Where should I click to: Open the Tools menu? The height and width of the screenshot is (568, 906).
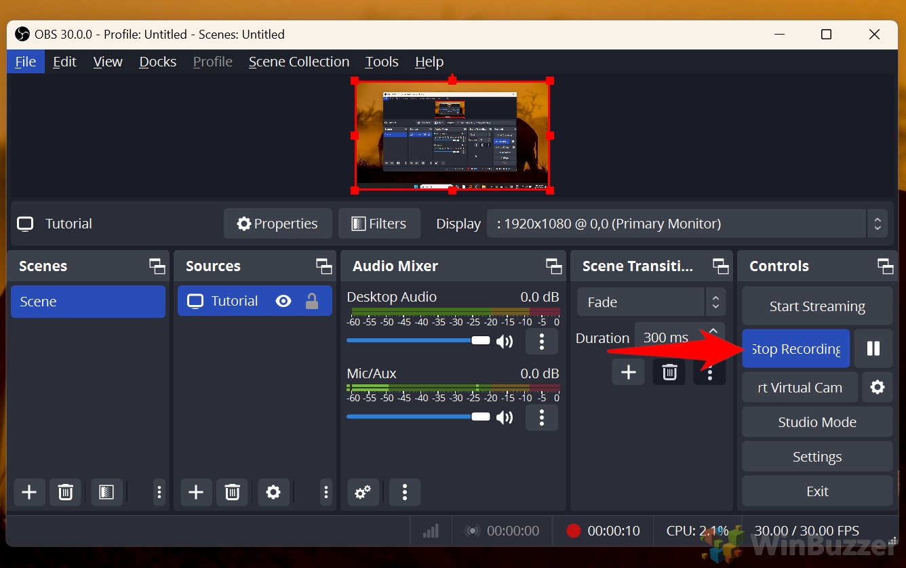(382, 62)
